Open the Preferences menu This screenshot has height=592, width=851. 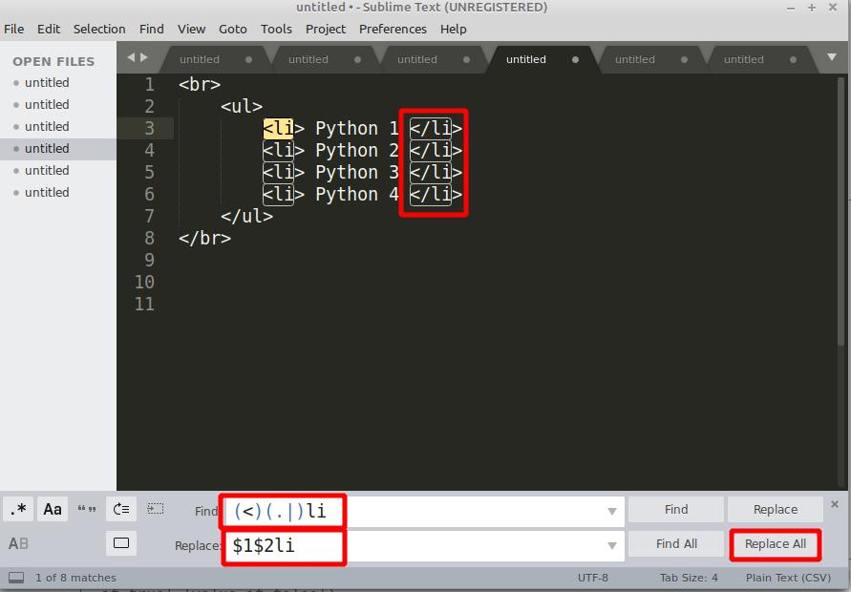[x=393, y=29]
